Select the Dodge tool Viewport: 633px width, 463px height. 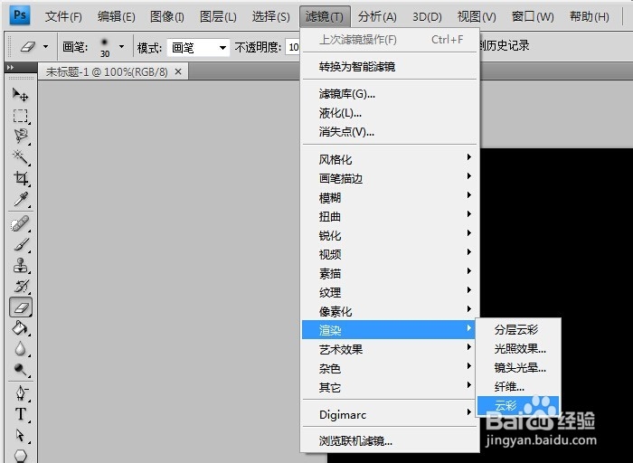tap(20, 369)
